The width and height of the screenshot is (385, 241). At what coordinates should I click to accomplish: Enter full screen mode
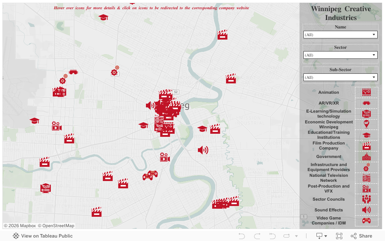[x=339, y=236]
